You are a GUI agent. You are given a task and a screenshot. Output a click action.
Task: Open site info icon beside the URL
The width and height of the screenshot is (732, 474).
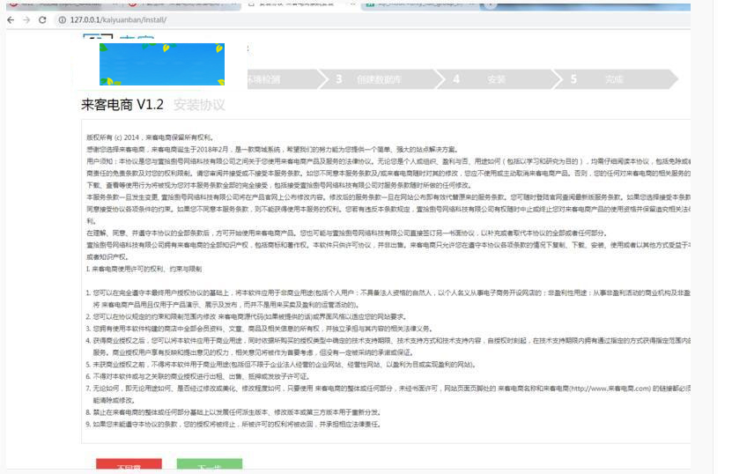point(62,19)
